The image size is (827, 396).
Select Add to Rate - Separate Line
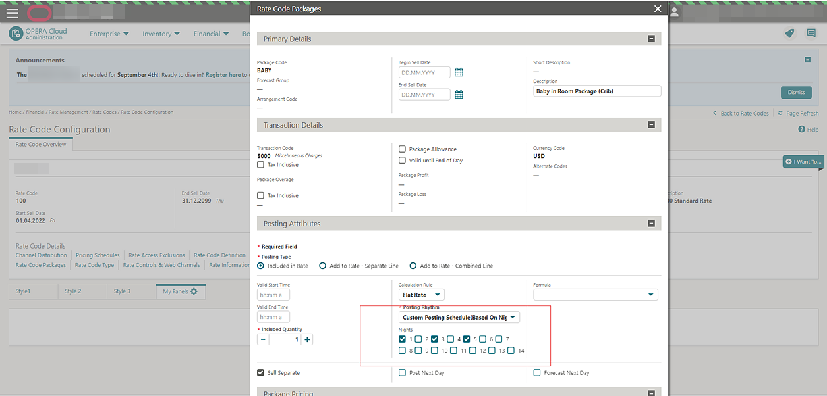pyautogui.click(x=323, y=266)
